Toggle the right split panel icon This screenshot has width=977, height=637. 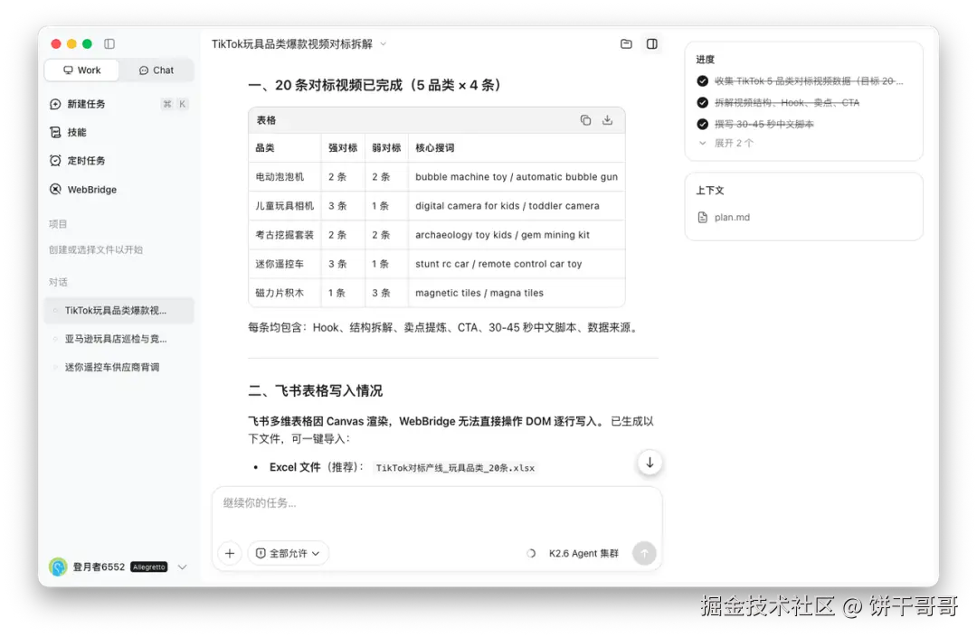click(651, 43)
